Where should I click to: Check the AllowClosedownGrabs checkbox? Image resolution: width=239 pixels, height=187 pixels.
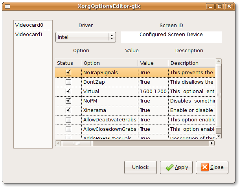68,129
